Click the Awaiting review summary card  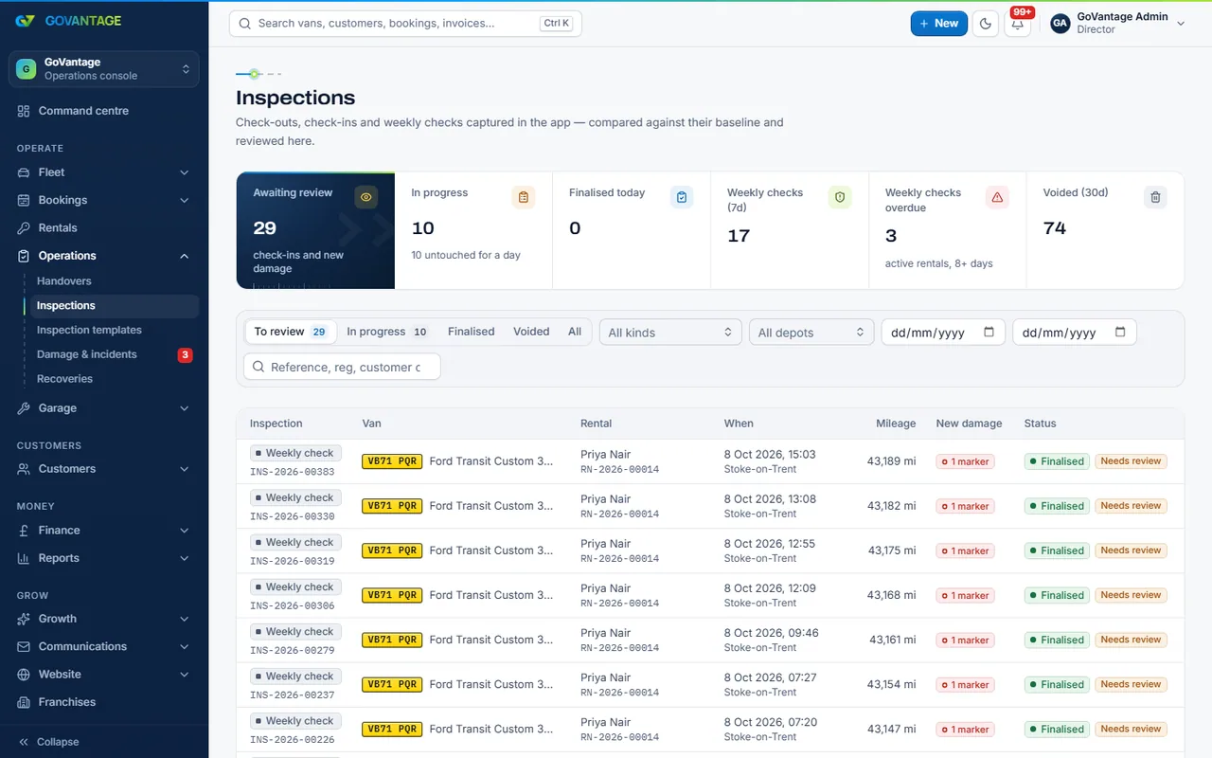click(315, 230)
